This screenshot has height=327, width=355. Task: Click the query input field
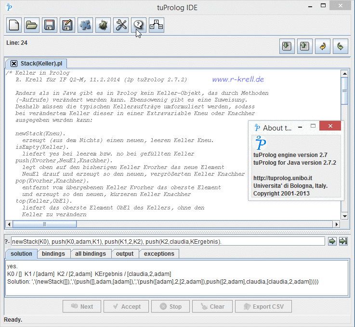point(168,241)
